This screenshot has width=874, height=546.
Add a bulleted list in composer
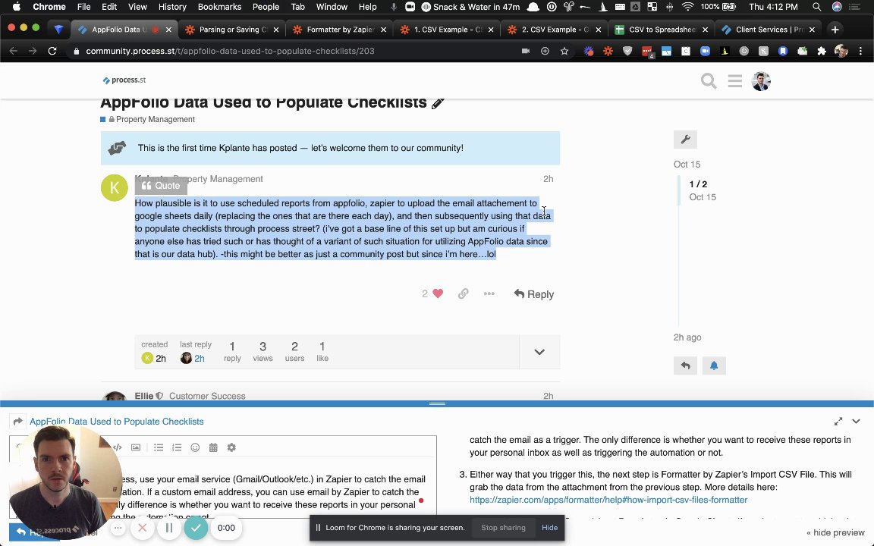coord(159,447)
